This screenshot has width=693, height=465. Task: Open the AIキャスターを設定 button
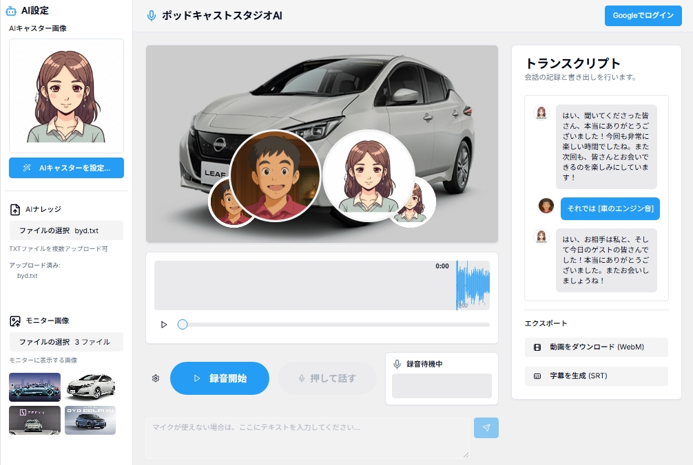[66, 168]
